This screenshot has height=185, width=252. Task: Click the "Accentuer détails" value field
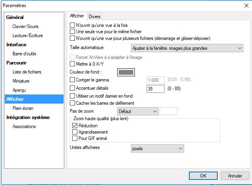pyautogui.click(x=155, y=88)
